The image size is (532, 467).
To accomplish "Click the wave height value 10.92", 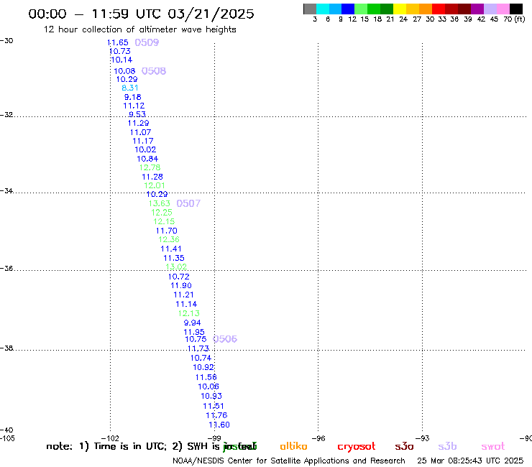I will pos(203,367).
